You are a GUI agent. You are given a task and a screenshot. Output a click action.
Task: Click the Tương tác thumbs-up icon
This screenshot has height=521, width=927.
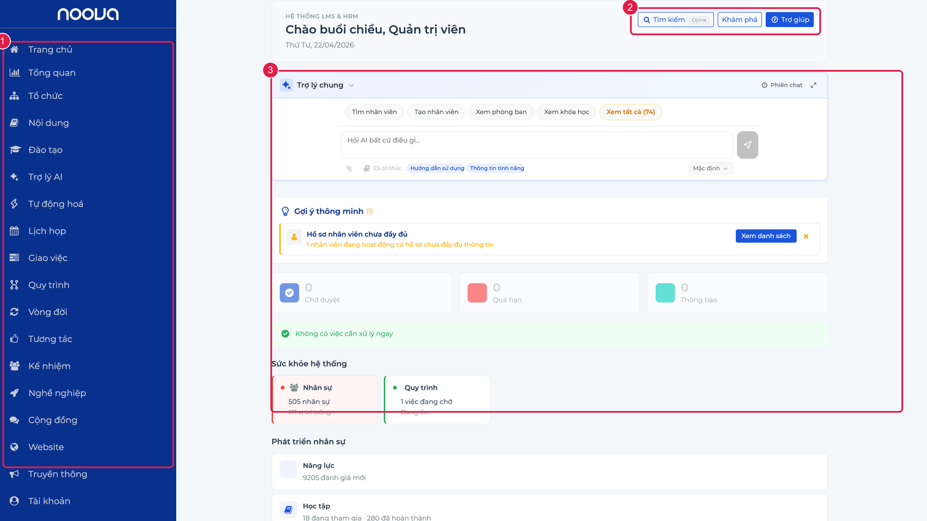[x=14, y=339]
